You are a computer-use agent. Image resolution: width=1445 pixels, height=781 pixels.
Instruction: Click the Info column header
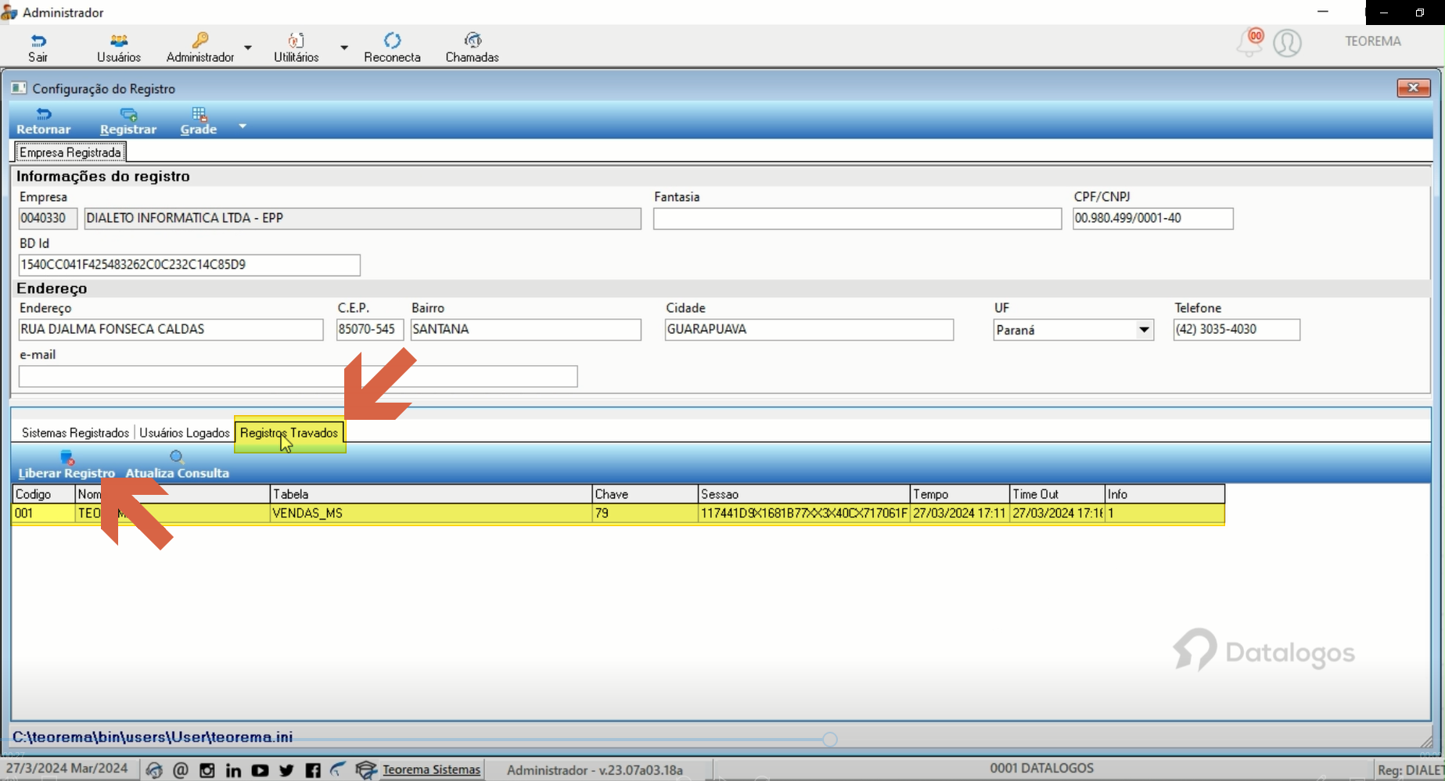point(1164,494)
